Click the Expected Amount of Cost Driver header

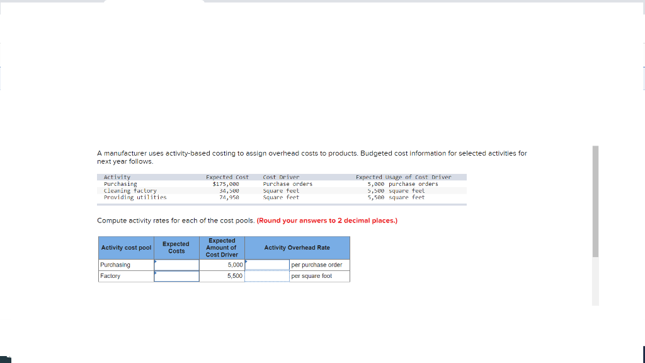[221, 247]
